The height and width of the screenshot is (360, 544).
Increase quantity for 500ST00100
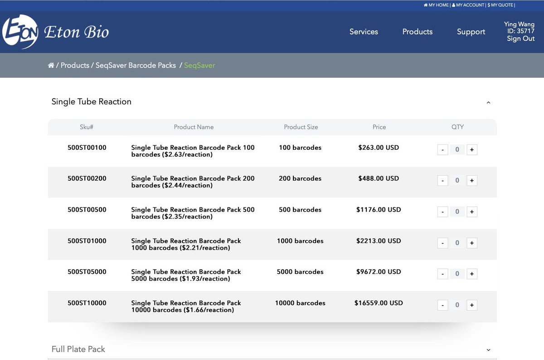(x=471, y=150)
